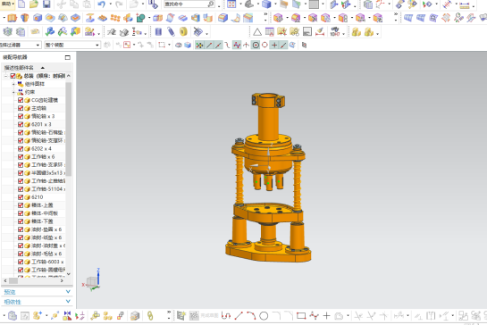Uncheck the 6210 component checkbox
The height and width of the screenshot is (325, 487).
(21, 197)
